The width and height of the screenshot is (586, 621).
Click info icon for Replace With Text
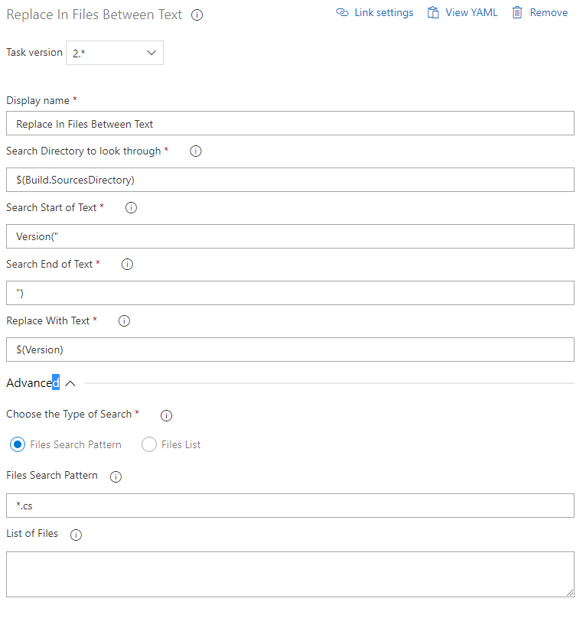click(x=124, y=320)
